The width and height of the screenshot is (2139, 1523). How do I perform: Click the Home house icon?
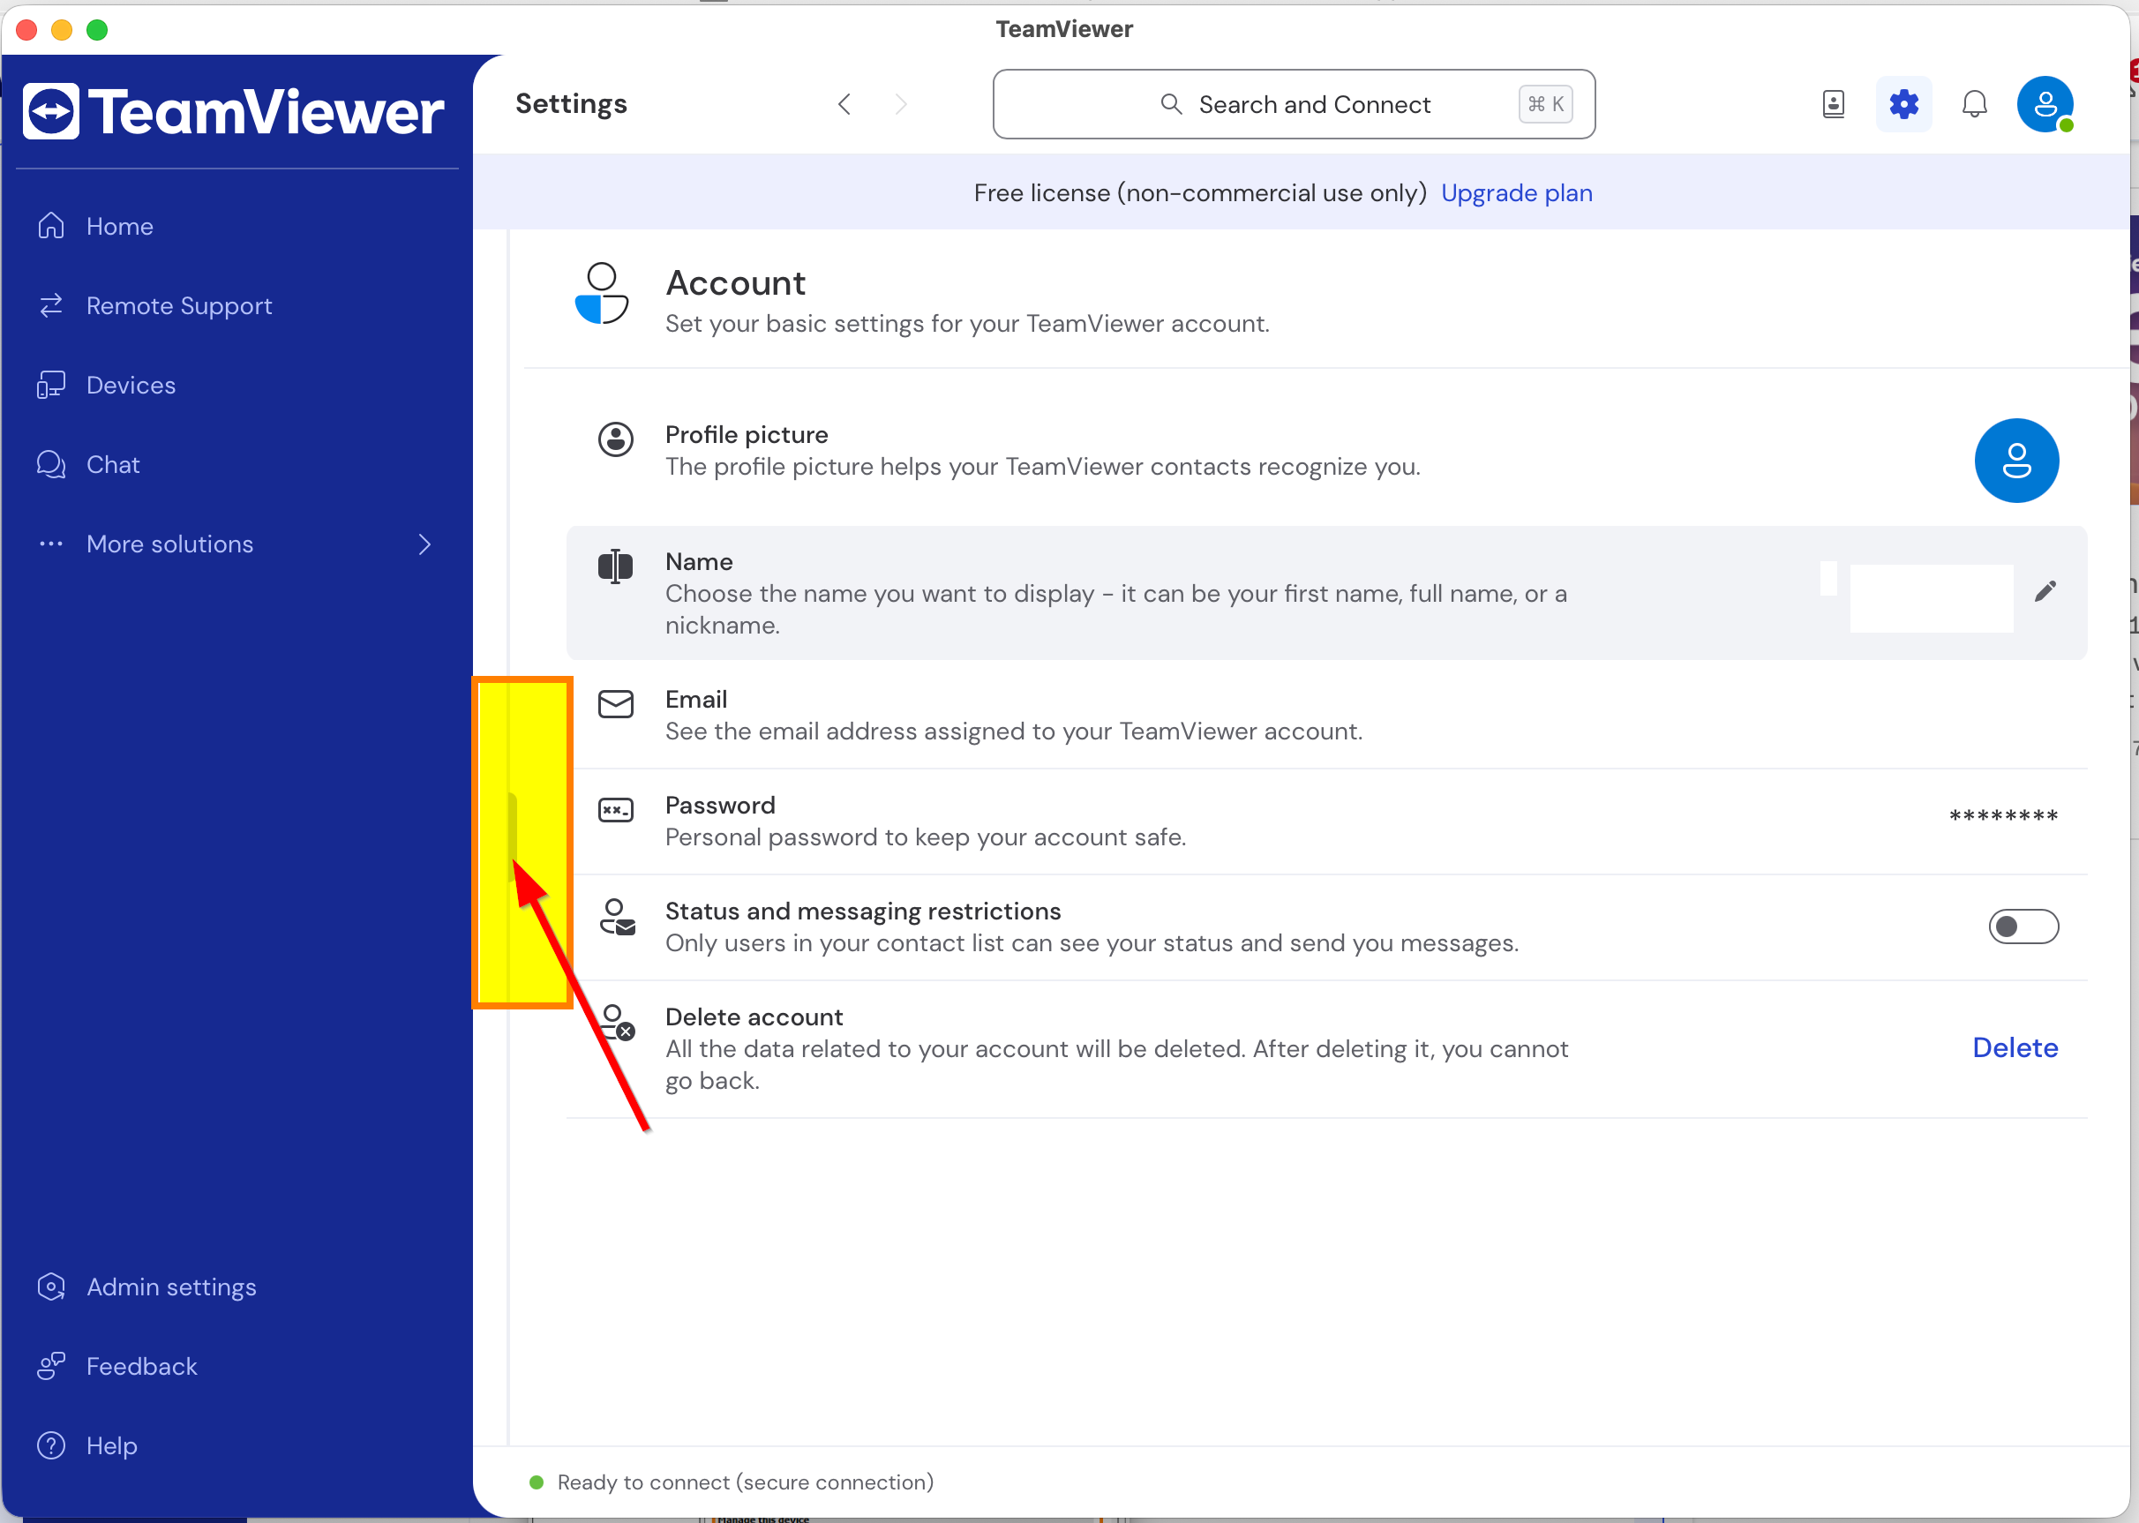click(x=50, y=226)
